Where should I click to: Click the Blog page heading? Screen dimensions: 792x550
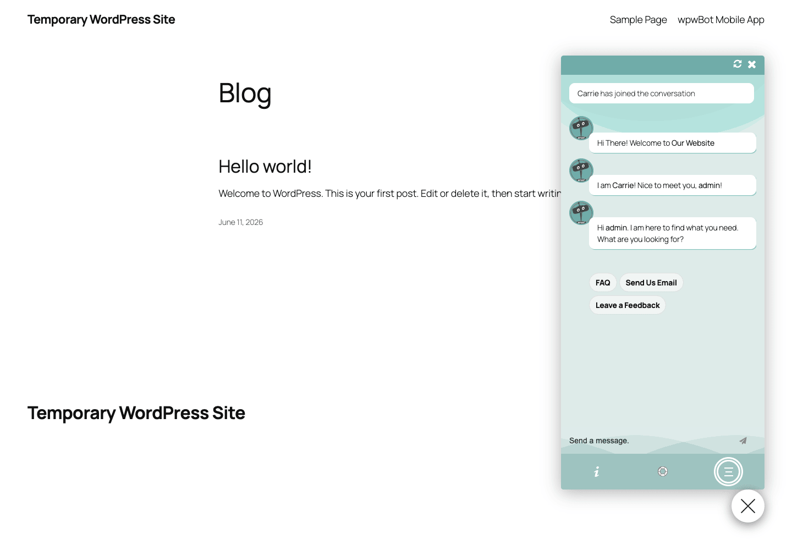[x=245, y=94]
